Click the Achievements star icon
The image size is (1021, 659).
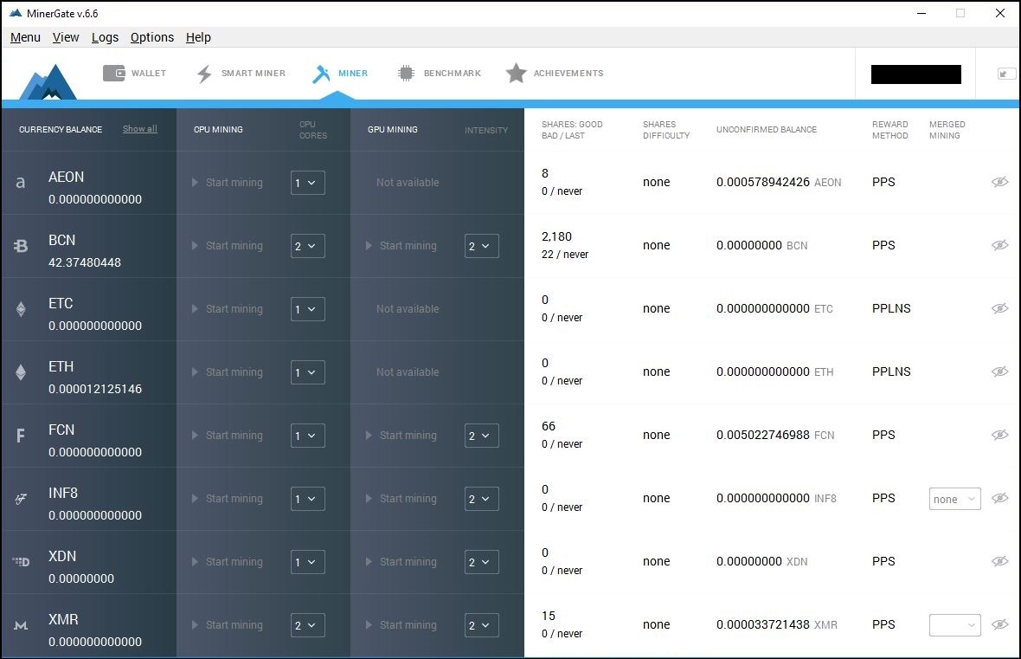516,73
